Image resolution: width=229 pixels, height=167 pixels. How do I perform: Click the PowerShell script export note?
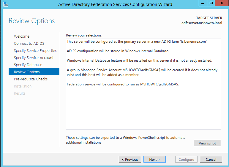pos(126,140)
